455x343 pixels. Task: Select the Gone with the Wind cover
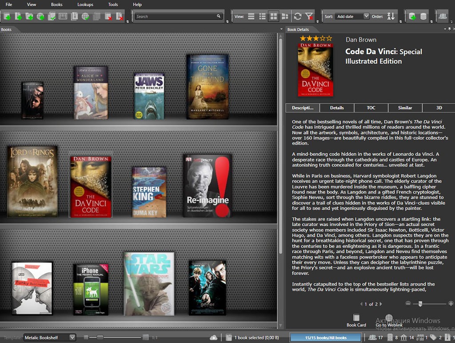[x=207, y=87]
